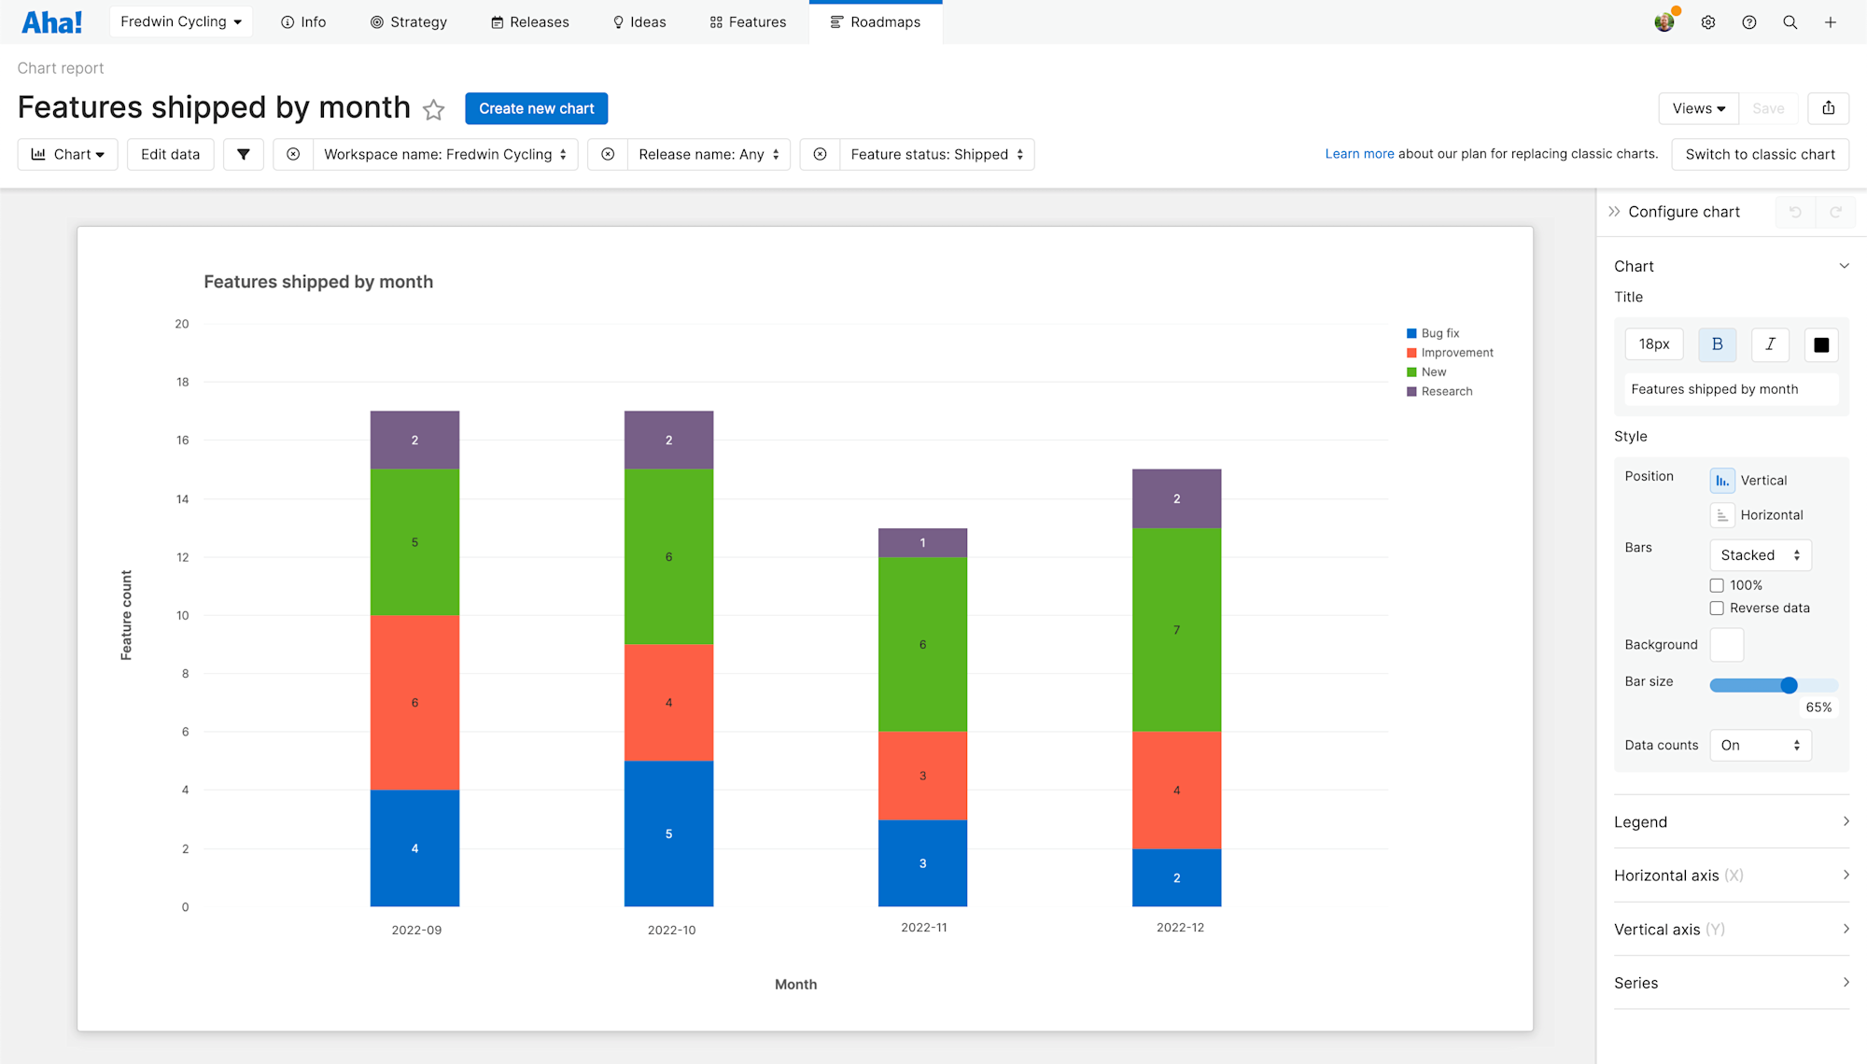1867x1064 pixels.
Task: Click the Learn more link
Action: 1359,153
